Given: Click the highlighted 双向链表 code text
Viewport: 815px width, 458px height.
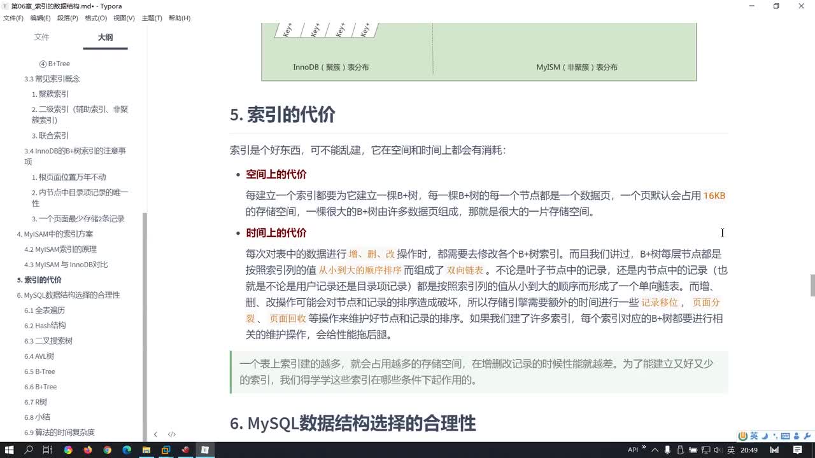Looking at the screenshot, I should [x=465, y=270].
